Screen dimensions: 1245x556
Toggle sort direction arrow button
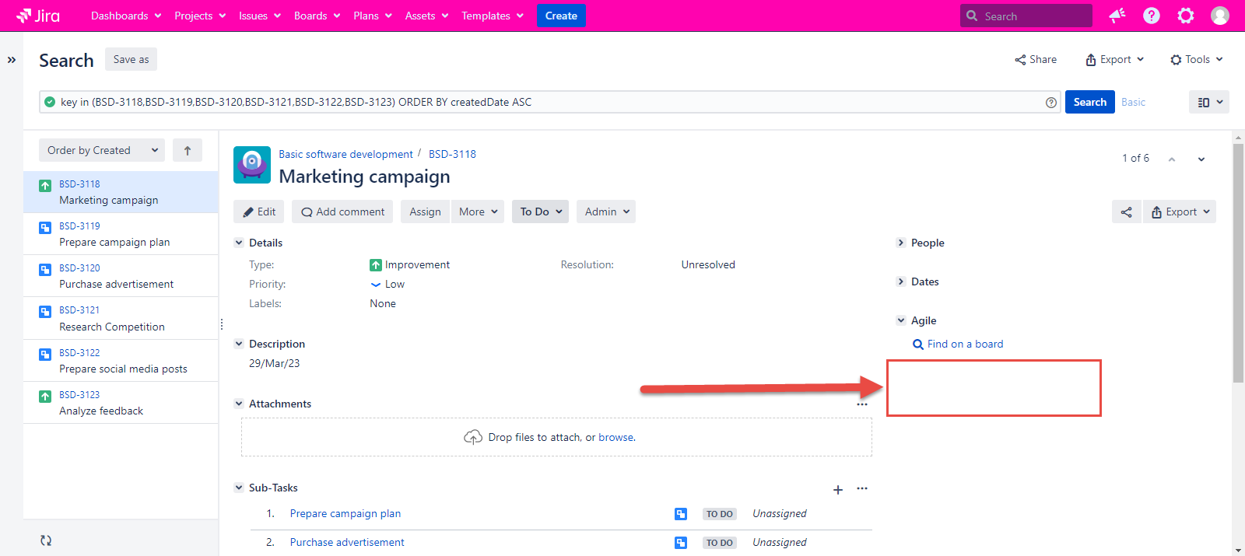click(x=188, y=151)
